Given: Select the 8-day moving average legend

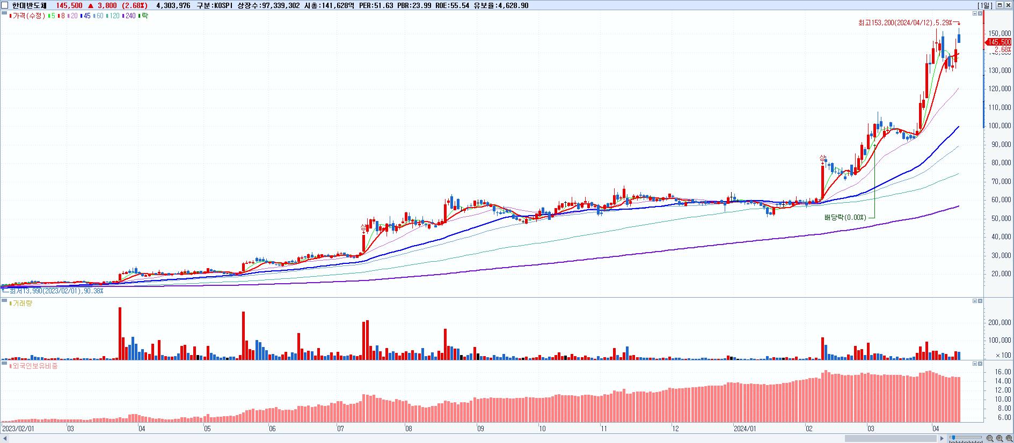Looking at the screenshot, I should click(62, 16).
